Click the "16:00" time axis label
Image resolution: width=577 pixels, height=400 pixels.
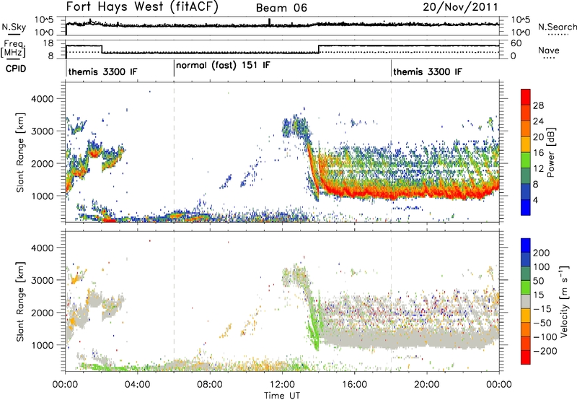point(354,385)
